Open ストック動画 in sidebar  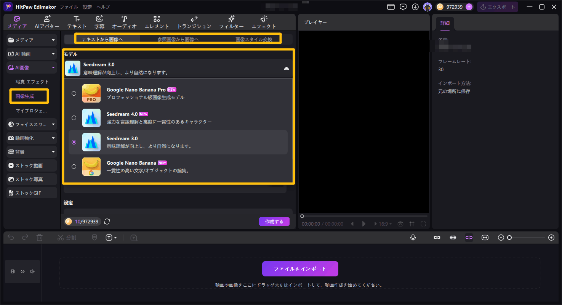point(32,165)
